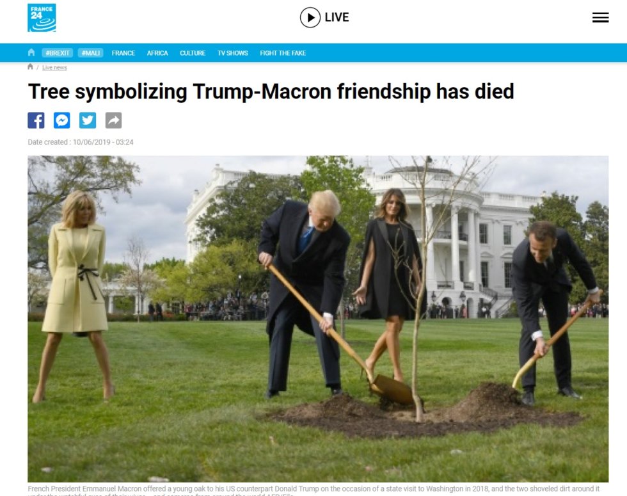The image size is (627, 496).
Task: Go to the FRANCE section
Action: (x=123, y=52)
